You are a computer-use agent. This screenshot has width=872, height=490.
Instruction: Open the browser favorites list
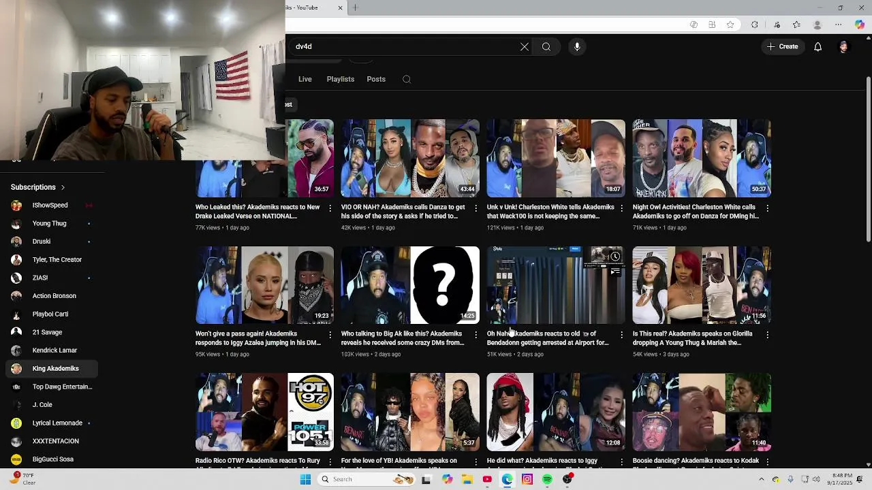(796, 24)
